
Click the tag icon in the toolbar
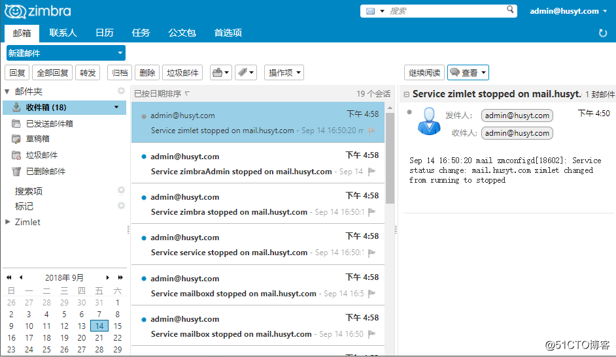[243, 72]
